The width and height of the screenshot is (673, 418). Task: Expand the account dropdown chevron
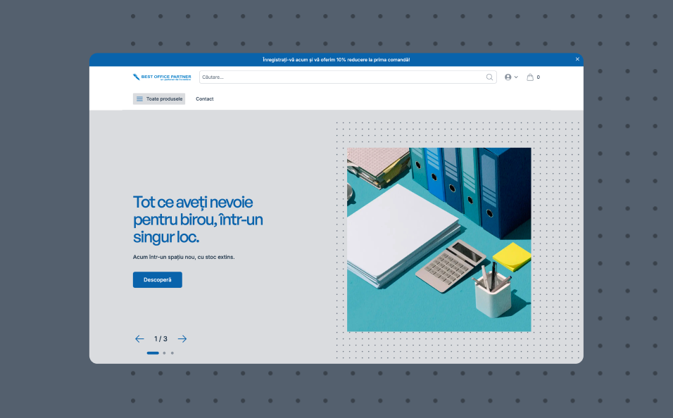(x=516, y=77)
